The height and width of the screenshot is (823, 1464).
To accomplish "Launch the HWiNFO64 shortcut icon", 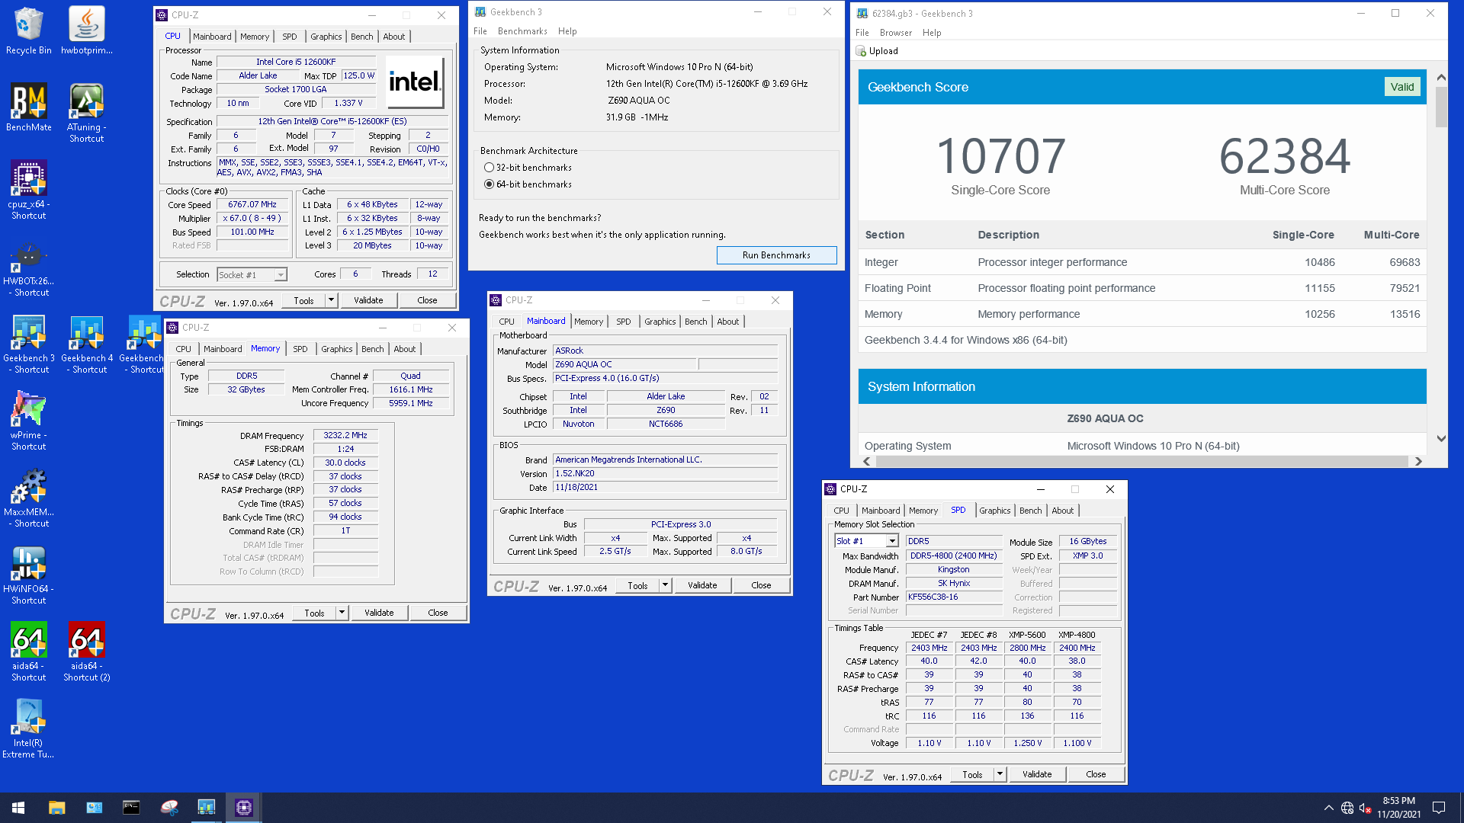I will click(x=29, y=575).
